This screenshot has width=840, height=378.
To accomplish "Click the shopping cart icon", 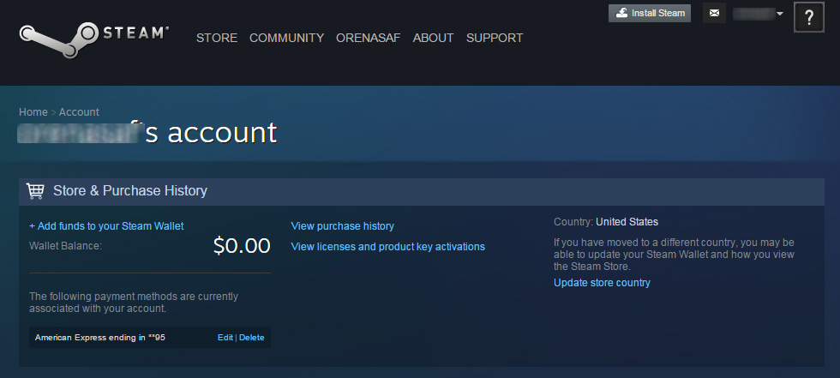I will coord(35,190).
